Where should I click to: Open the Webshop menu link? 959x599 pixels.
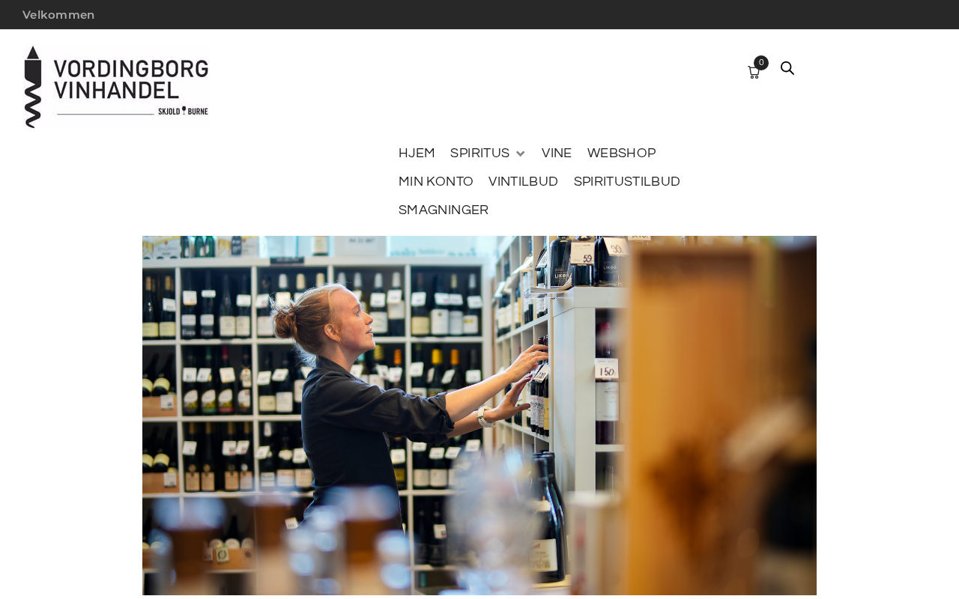622,153
